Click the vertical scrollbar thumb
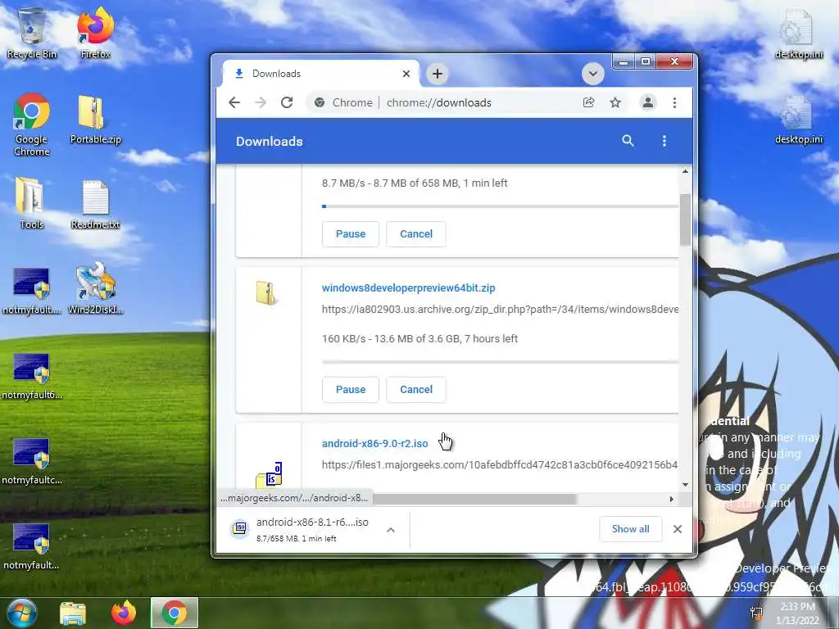The image size is (839, 629). click(x=686, y=219)
